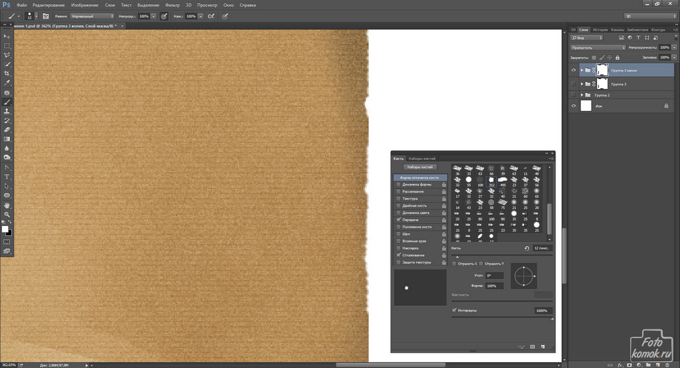Select the Zoom magnifier tool

point(7,214)
